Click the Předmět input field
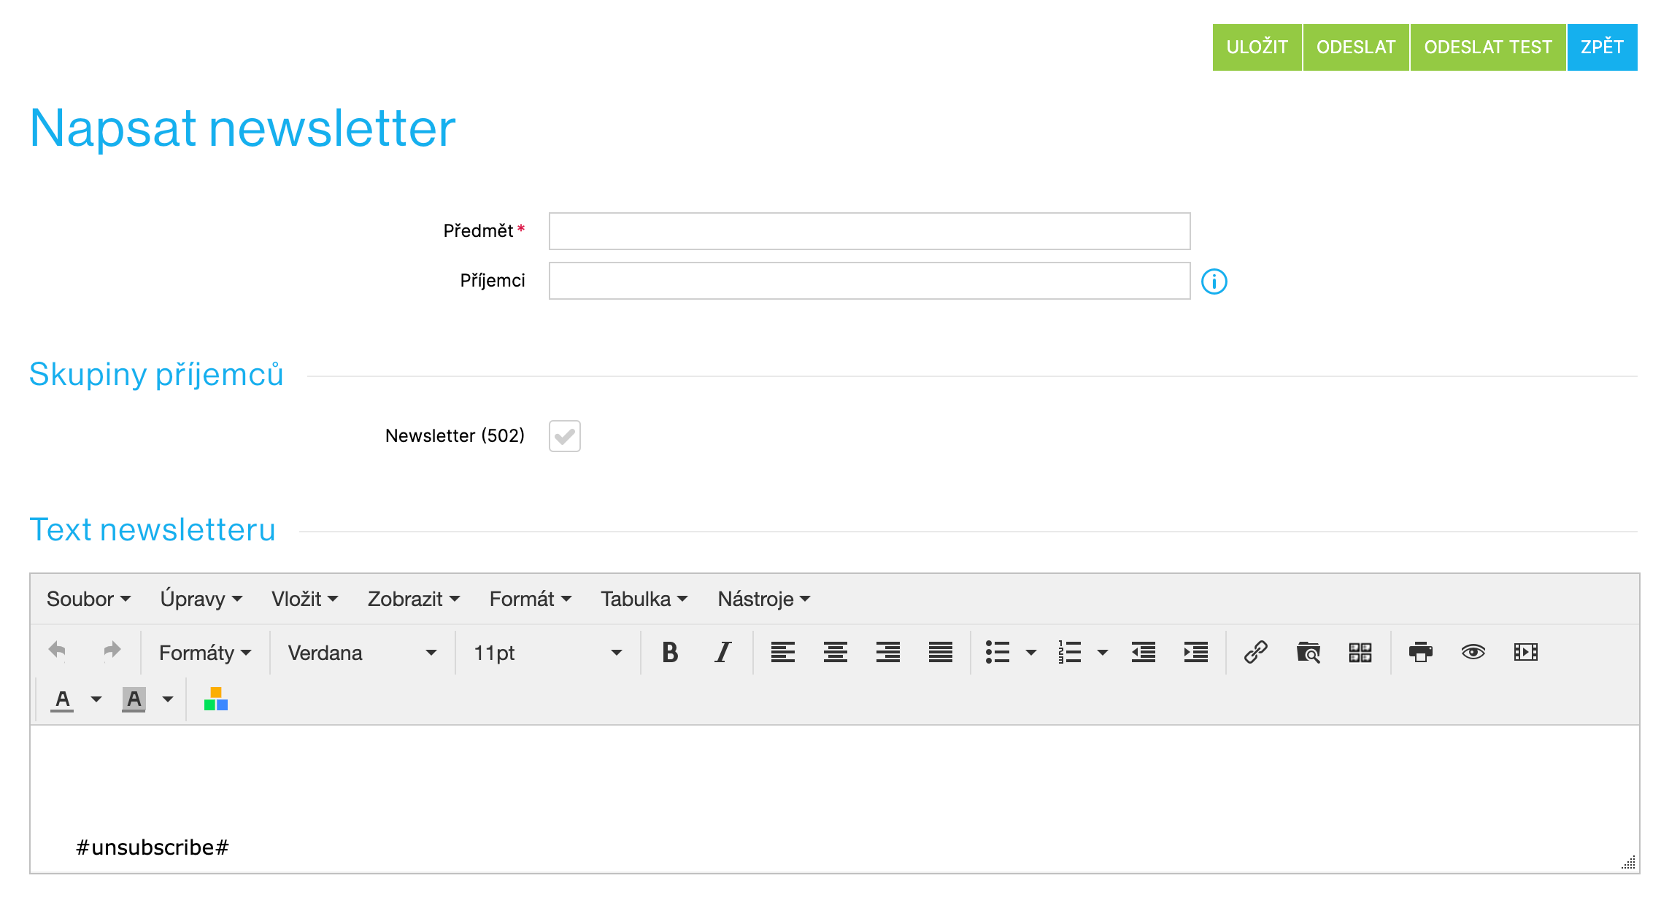The width and height of the screenshot is (1661, 897). pos(868,231)
